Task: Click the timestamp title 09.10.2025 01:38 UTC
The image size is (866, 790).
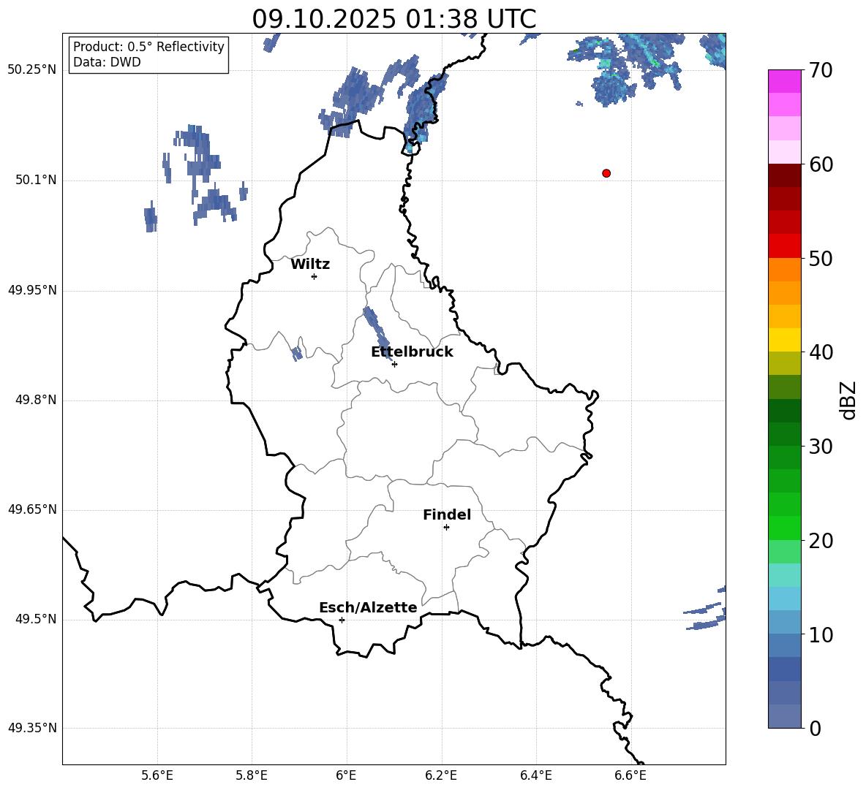Action: click(394, 19)
